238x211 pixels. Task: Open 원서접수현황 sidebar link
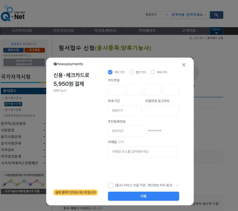pos(13,110)
